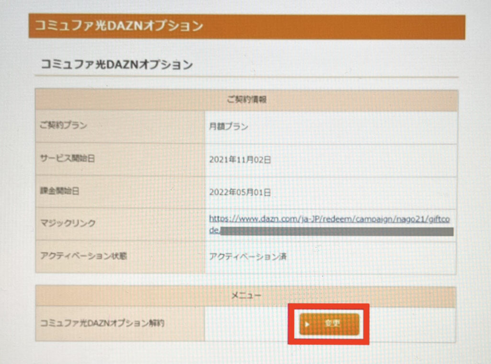Click the orange 変更 button
The height and width of the screenshot is (364, 491).
[x=329, y=324]
